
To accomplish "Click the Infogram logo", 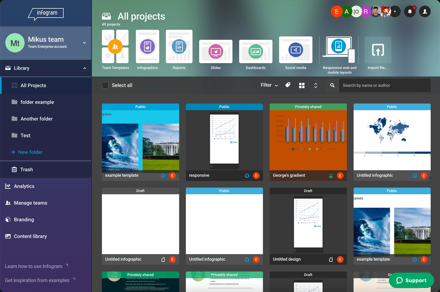I will (46, 14).
